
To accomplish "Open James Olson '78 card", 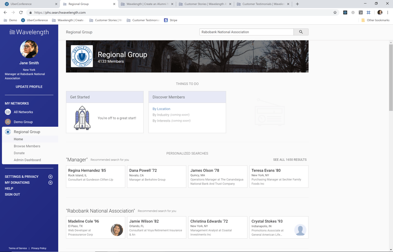I will [218, 176].
